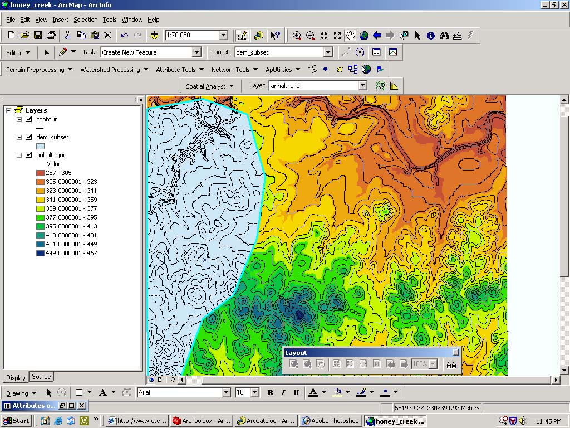
Task: Switch to the Source tab
Action: pos(41,377)
